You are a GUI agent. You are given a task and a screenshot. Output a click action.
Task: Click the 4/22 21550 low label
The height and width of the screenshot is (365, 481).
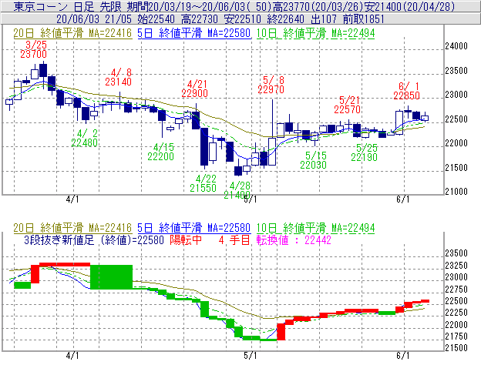click(203, 183)
